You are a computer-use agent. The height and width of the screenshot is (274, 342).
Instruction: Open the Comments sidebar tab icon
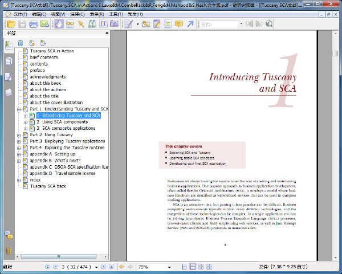pyautogui.click(x=9, y=235)
